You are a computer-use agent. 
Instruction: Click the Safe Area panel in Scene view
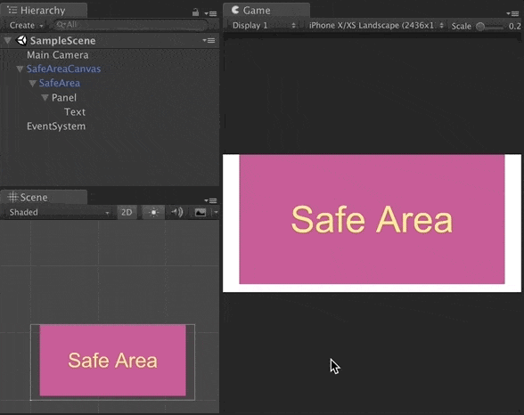click(112, 361)
